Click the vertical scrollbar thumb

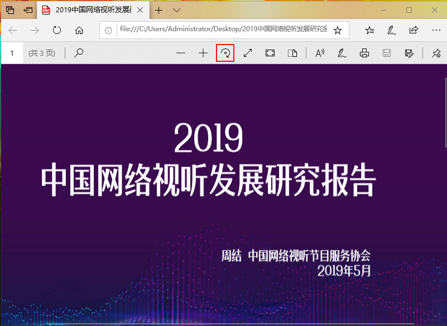click(445, 112)
